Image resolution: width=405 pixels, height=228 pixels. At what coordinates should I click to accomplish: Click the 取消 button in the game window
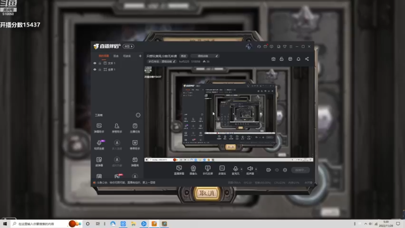207,194
